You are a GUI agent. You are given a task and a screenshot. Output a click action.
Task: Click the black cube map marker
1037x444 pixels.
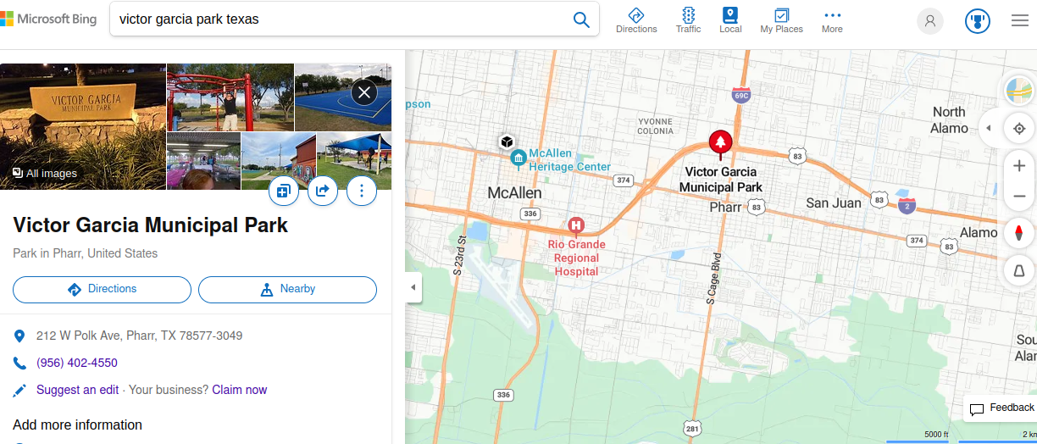(507, 142)
